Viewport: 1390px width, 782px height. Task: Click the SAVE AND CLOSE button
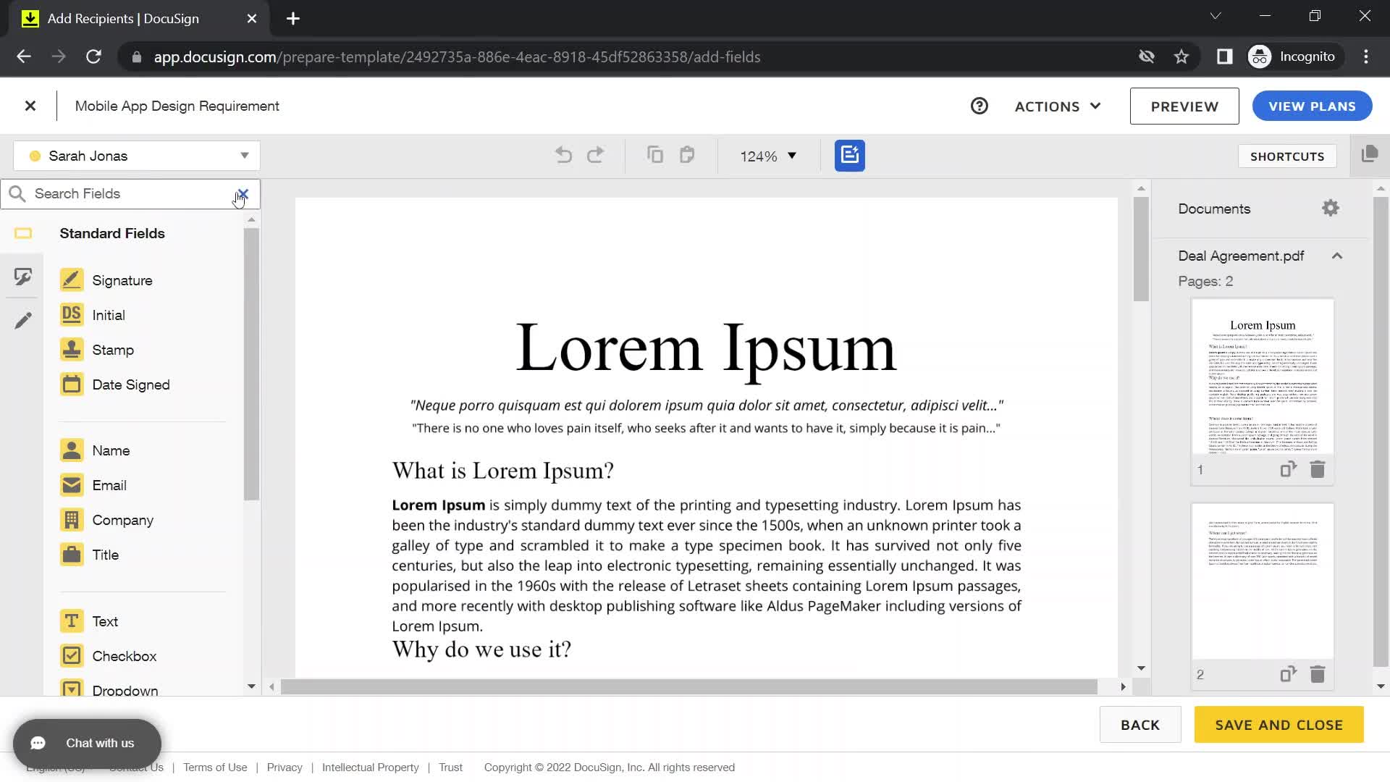[x=1279, y=725]
